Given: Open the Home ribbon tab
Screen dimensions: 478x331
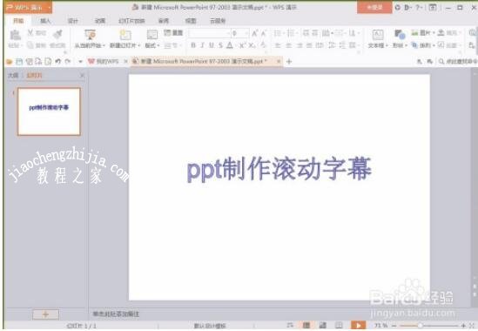Looking at the screenshot, I should [18, 21].
